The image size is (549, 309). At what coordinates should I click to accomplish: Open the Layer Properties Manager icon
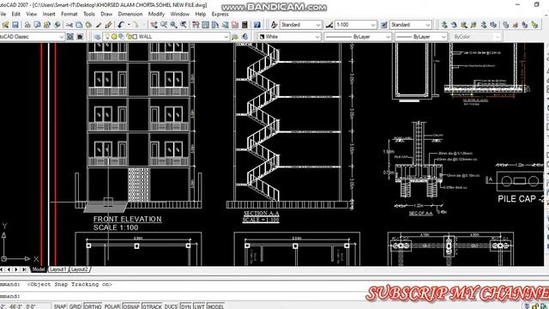click(x=97, y=37)
